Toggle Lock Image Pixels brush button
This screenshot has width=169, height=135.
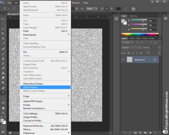tap(133, 53)
